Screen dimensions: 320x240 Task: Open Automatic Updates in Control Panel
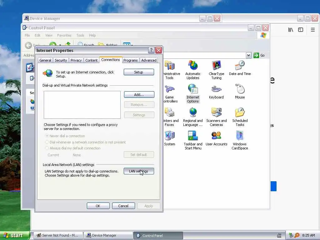[x=193, y=70]
